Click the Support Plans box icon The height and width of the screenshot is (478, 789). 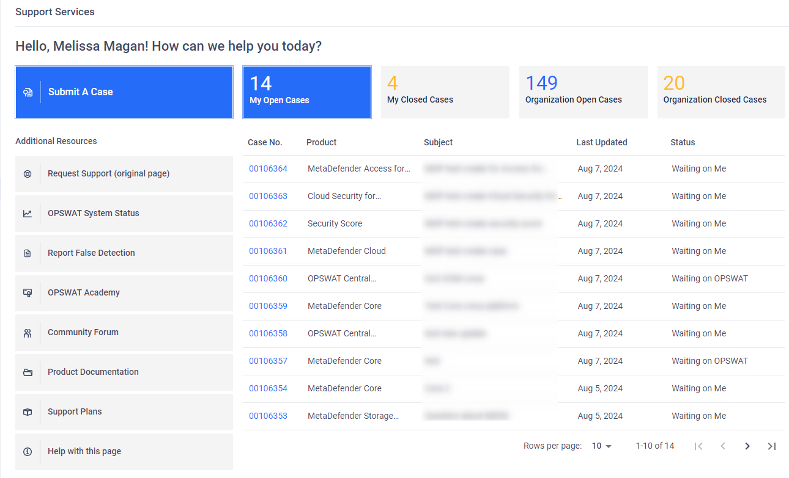(28, 412)
